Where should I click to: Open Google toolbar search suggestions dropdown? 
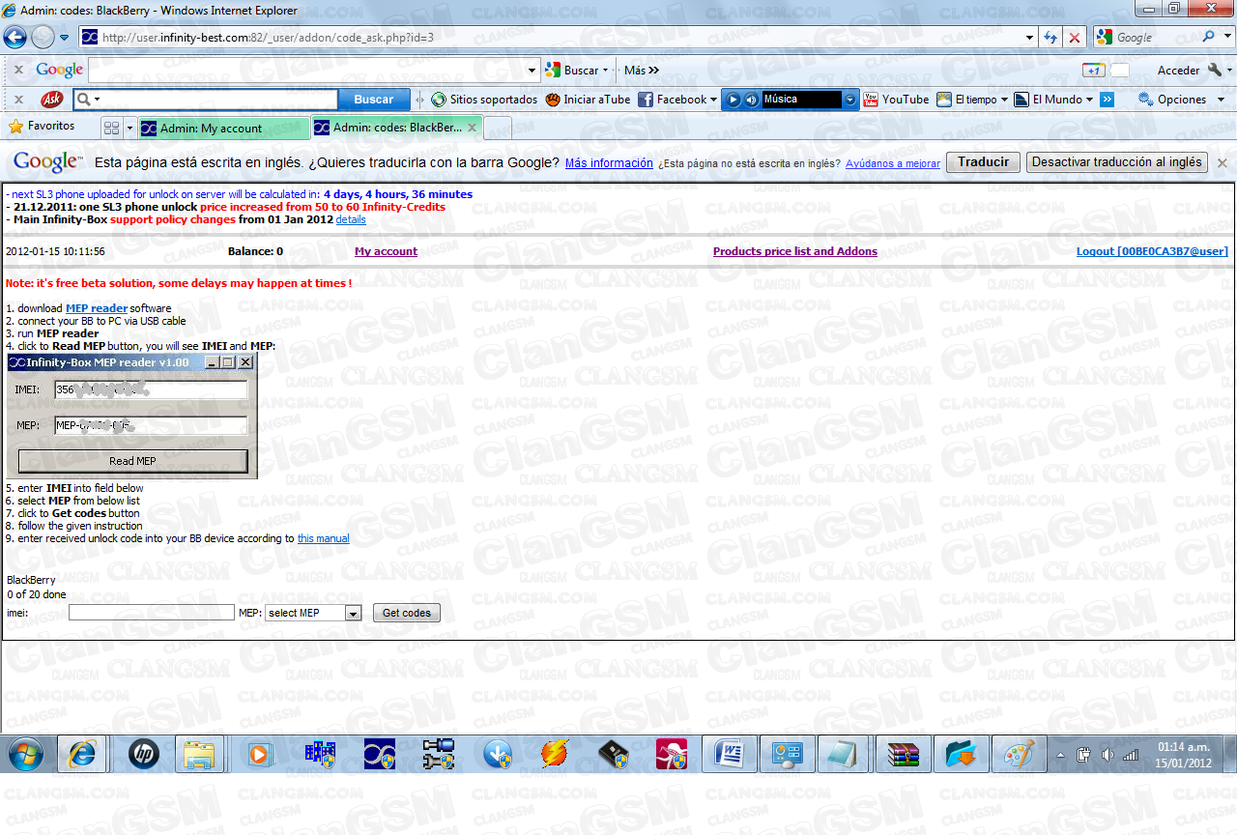[x=532, y=70]
